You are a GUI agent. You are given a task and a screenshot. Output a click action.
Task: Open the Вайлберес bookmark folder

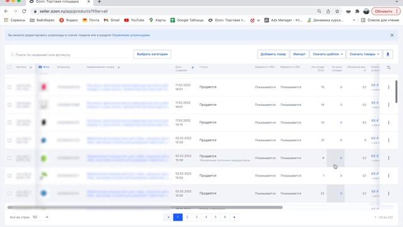pyautogui.click(x=42, y=20)
